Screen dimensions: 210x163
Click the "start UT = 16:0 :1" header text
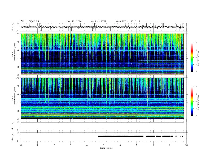[x=128, y=21]
